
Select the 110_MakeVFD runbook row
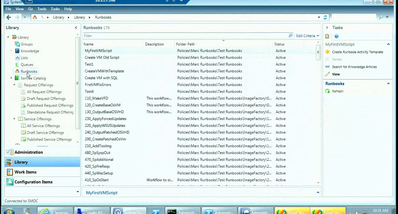pos(199,98)
